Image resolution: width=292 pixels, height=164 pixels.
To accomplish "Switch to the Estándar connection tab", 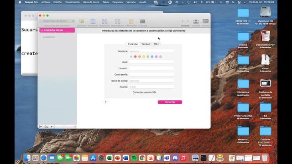I will pos(133,44).
